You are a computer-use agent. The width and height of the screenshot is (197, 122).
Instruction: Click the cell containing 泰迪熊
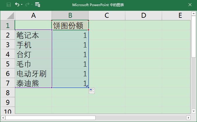[x=34, y=83]
